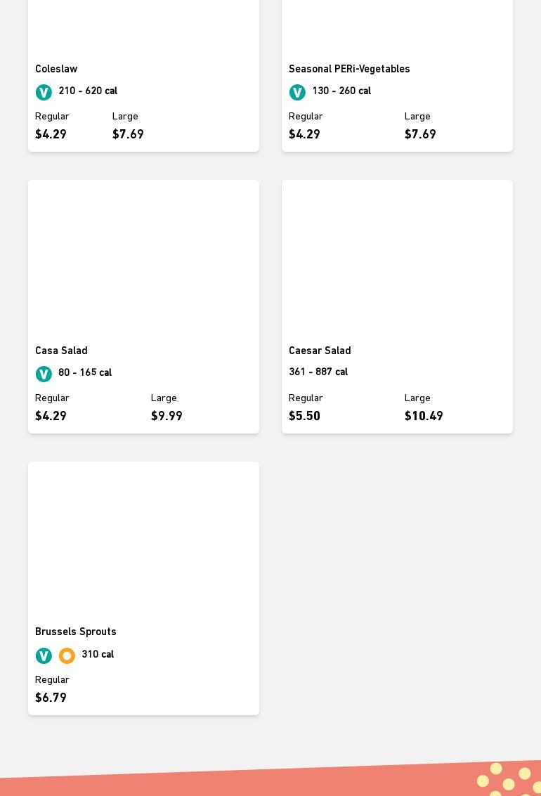The image size is (541, 796).
Task: Click the Caesar Salad image area
Action: (x=397, y=258)
